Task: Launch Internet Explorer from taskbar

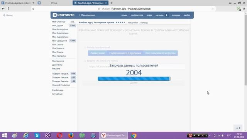Action: coord(26,136)
